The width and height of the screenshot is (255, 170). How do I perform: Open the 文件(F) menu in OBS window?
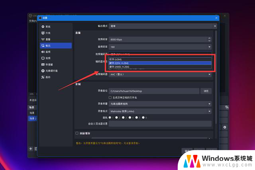point(33,21)
